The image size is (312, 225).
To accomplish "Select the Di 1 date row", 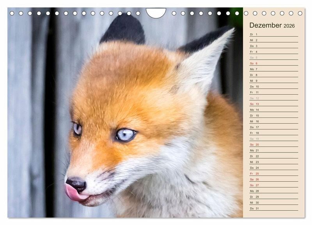I will [273, 34].
